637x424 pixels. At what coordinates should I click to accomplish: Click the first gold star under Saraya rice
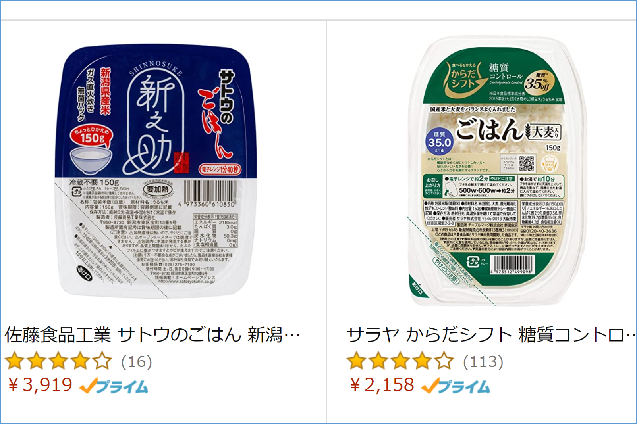357,361
